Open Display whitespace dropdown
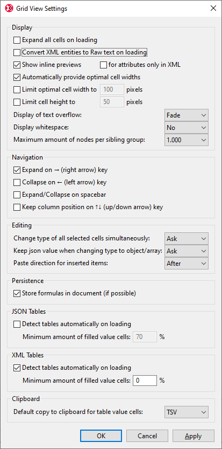 pyautogui.click(x=187, y=128)
